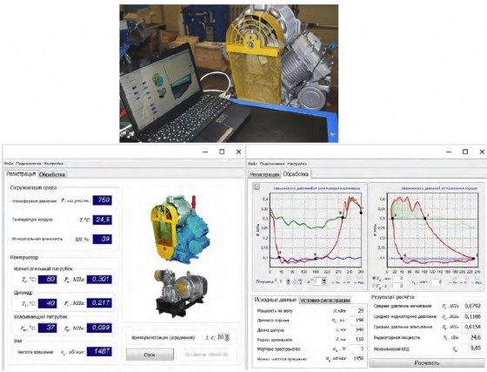The image size is (487, 372).
Task: Click the Рассчитать calculate button
Action: click(427, 363)
